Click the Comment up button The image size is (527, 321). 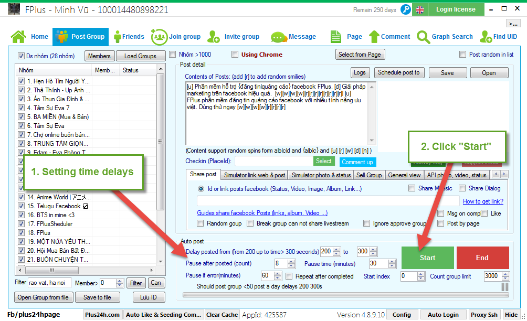[357, 162]
